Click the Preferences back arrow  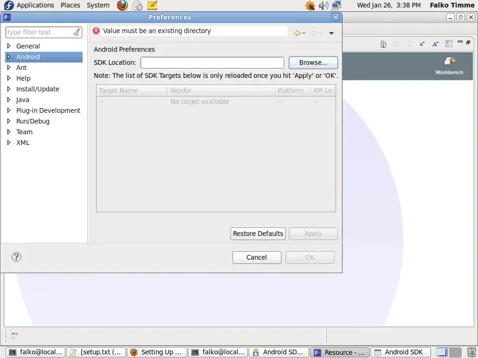coord(297,33)
